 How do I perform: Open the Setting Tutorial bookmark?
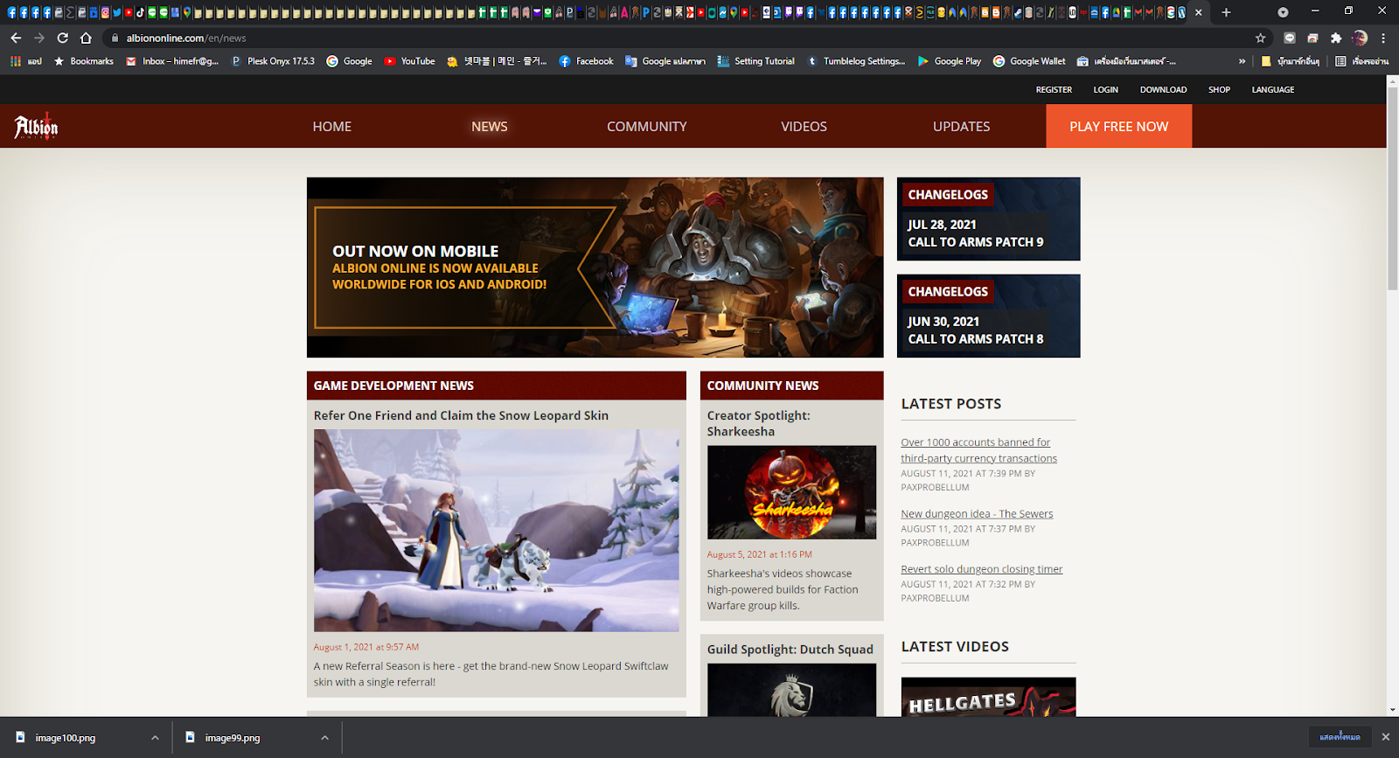[755, 61]
